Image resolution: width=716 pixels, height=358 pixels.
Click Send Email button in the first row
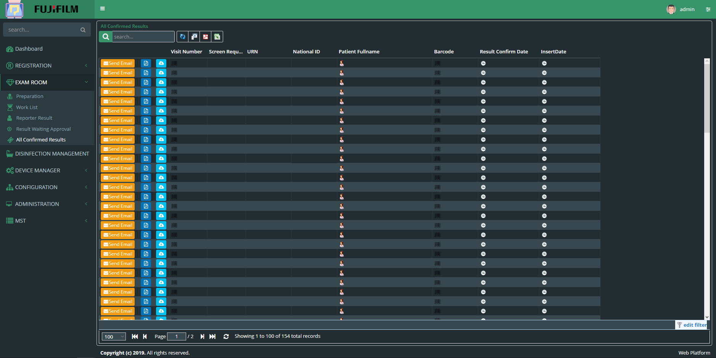pyautogui.click(x=118, y=63)
